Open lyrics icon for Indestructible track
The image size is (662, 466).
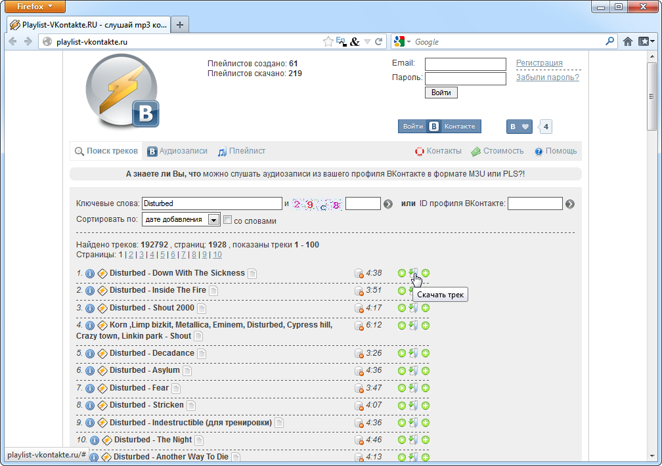(x=279, y=423)
